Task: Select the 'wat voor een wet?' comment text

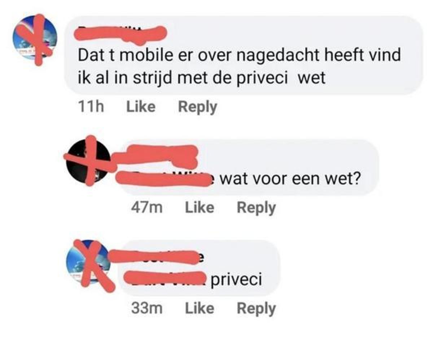Action: [x=290, y=178]
